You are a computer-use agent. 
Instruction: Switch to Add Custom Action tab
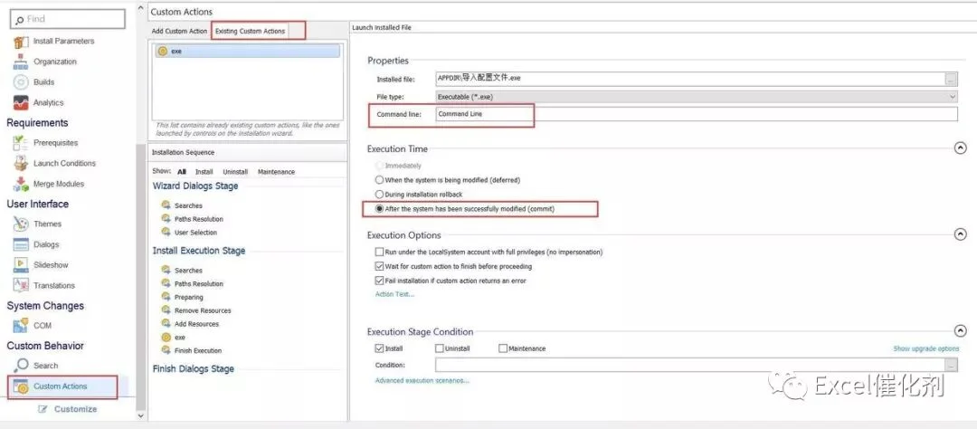coord(179,31)
